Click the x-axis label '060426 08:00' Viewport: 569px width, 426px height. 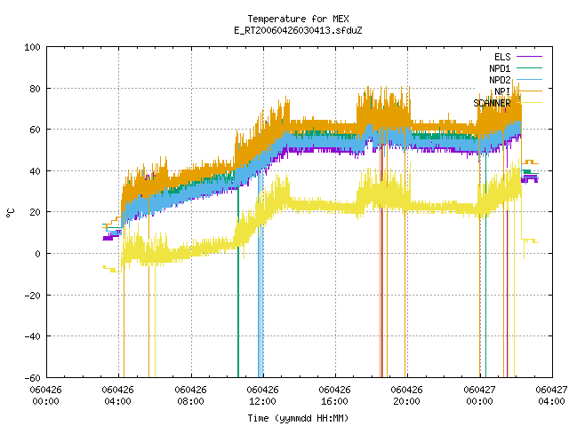coord(190,396)
